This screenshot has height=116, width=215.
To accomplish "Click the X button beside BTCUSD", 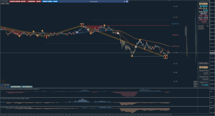I will [207, 26].
